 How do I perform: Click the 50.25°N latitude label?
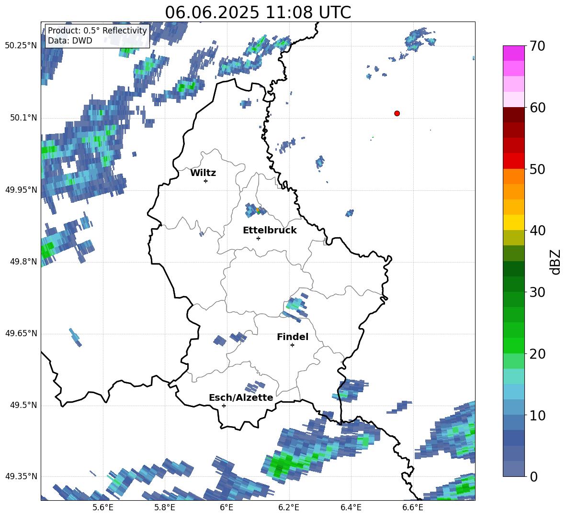coord(21,46)
